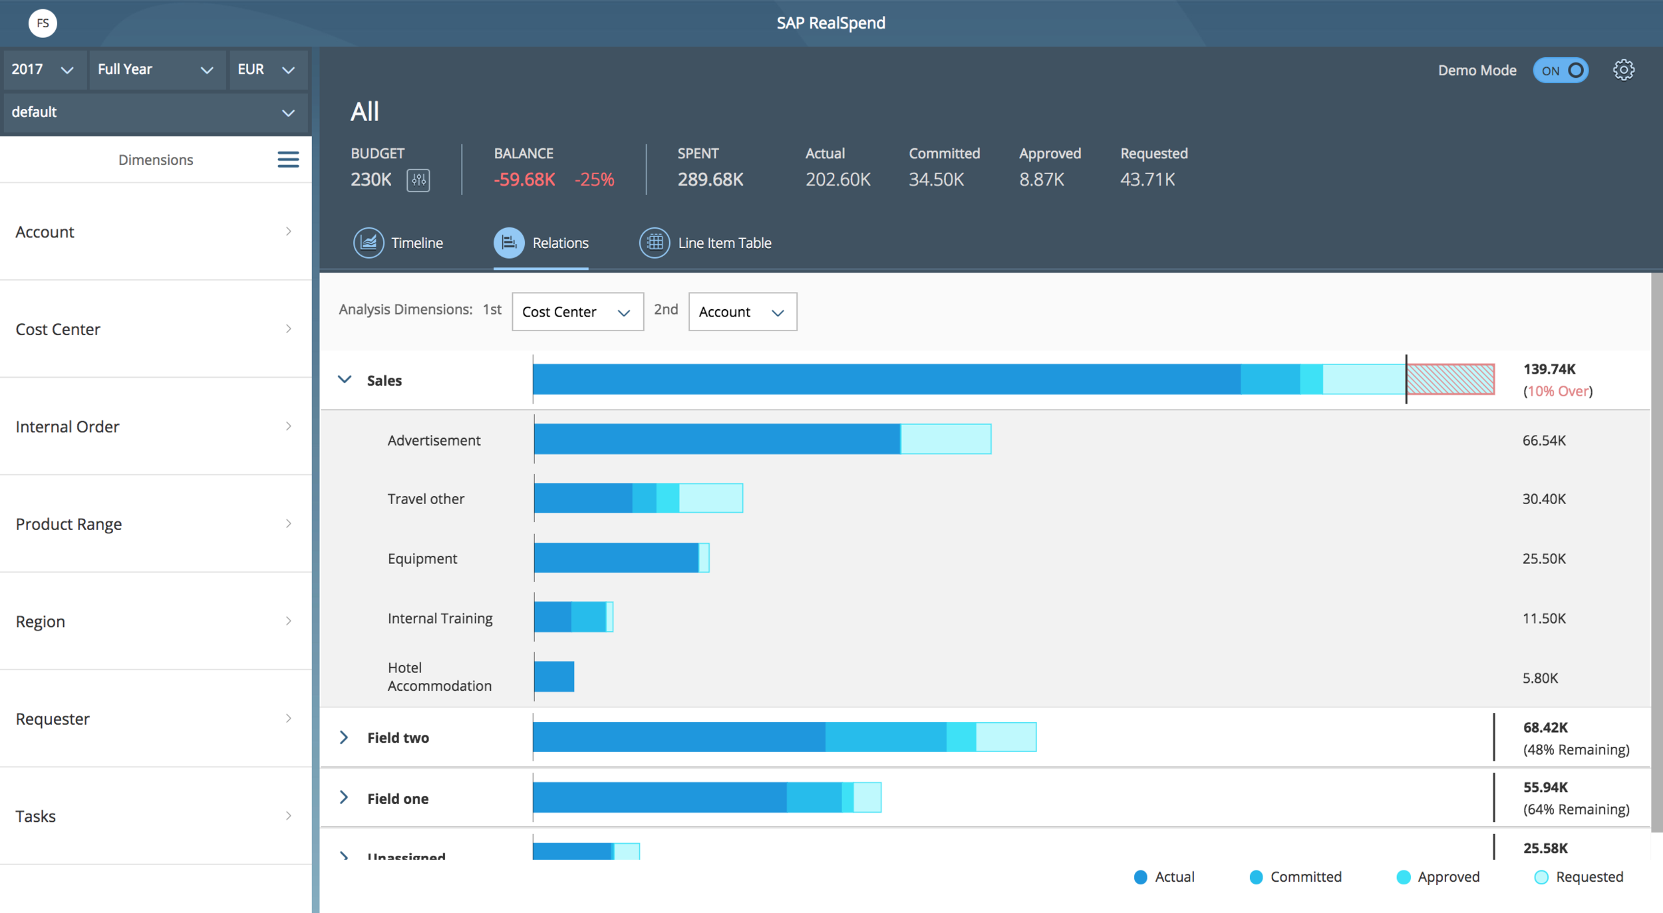
Task: Click the Equipment label
Action: click(422, 559)
